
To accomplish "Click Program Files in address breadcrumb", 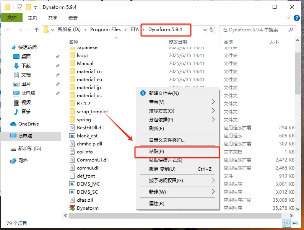I will (105, 29).
